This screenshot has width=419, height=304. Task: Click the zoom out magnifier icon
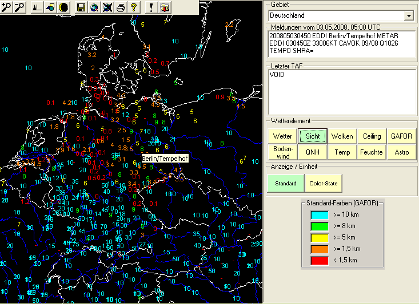point(19,7)
